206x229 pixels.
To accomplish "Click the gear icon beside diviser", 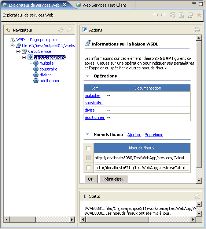I will coord(36,75).
